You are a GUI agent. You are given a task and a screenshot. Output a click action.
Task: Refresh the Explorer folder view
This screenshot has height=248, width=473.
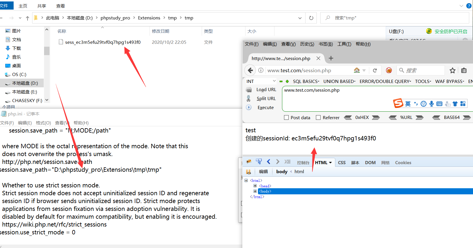[311, 18]
